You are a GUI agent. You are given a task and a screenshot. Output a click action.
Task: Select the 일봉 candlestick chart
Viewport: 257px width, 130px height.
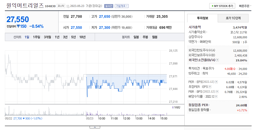coord(136,37)
